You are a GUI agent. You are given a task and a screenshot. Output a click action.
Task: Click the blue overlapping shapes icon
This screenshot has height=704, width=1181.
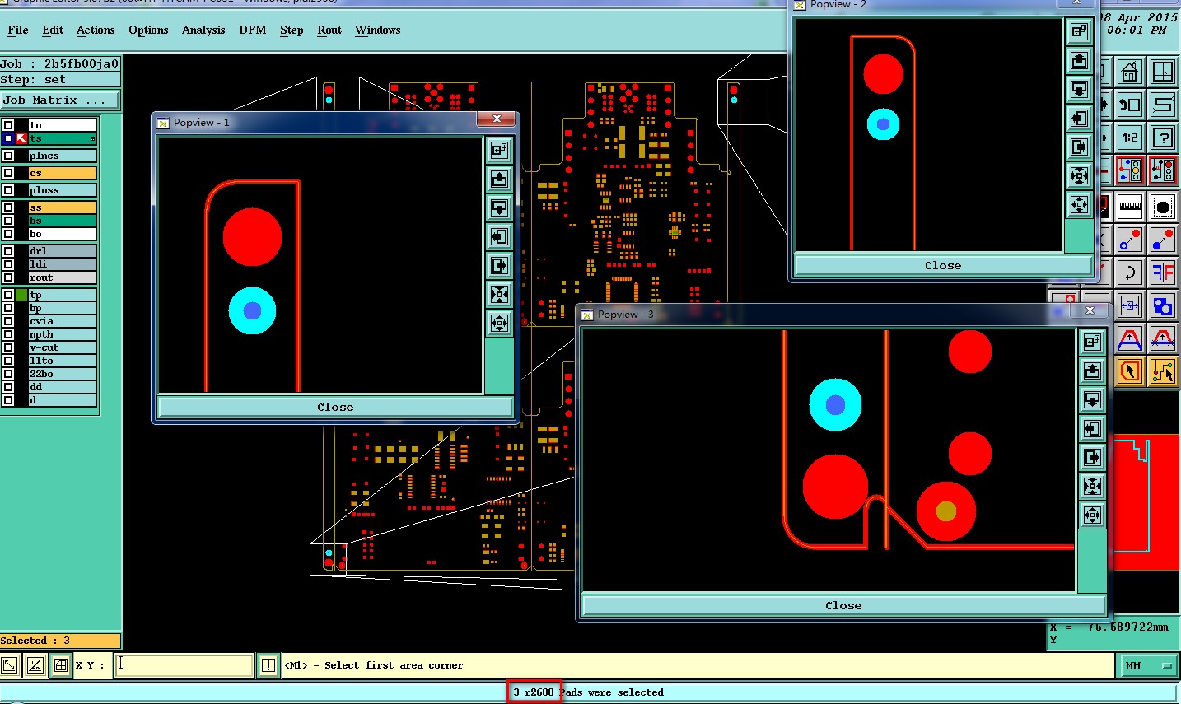click(x=1163, y=306)
